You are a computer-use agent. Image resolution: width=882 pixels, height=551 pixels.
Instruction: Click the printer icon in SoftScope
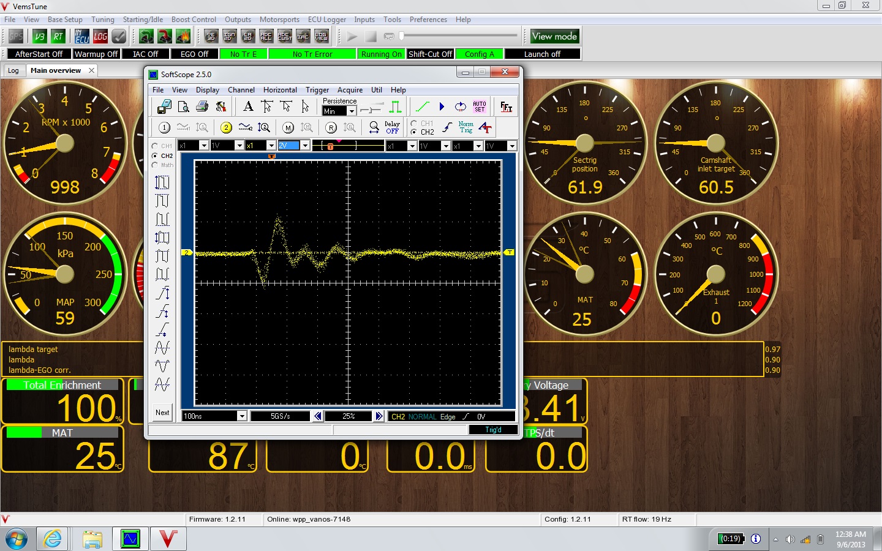(x=202, y=107)
